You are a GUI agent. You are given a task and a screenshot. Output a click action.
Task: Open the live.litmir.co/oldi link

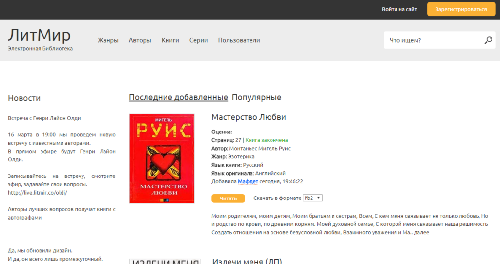pyautogui.click(x=38, y=193)
